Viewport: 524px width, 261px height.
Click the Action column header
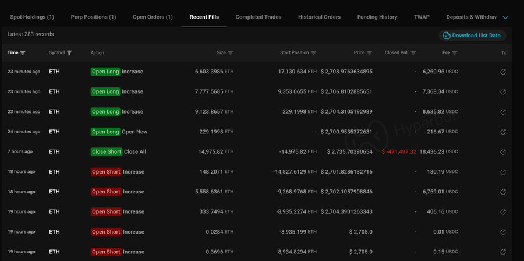(x=97, y=53)
